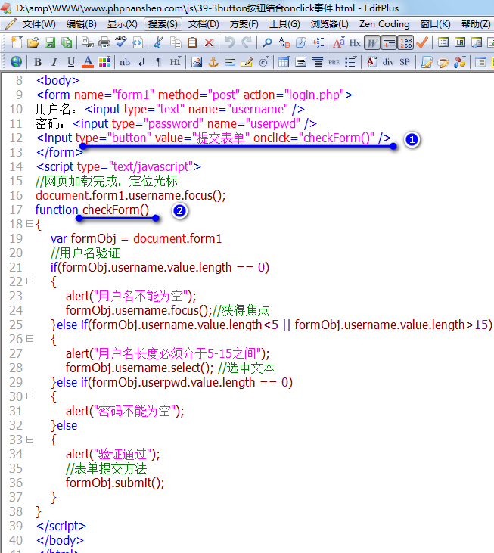Open Find with the magnifier icon
This screenshot has height=553, width=494.
267,42
